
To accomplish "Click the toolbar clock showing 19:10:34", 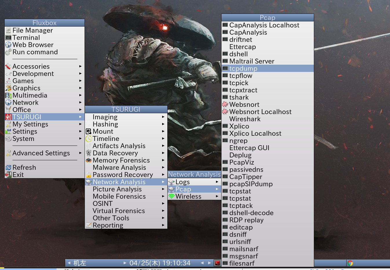I will [x=160, y=263].
